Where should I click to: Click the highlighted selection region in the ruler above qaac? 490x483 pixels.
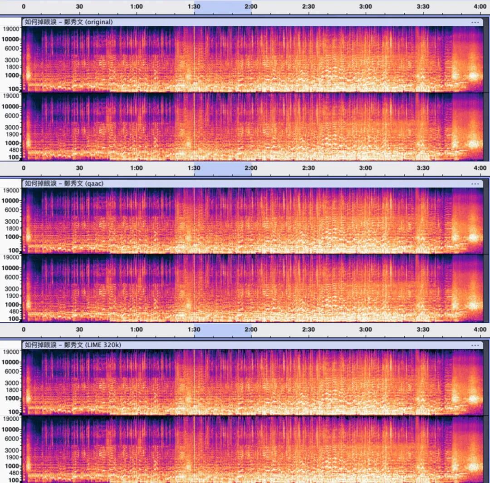point(222,169)
